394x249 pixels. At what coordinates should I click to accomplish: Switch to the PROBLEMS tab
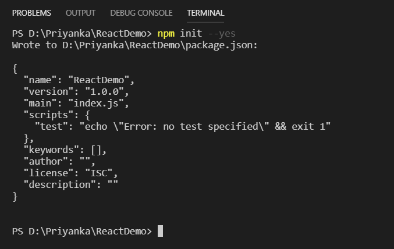(31, 13)
